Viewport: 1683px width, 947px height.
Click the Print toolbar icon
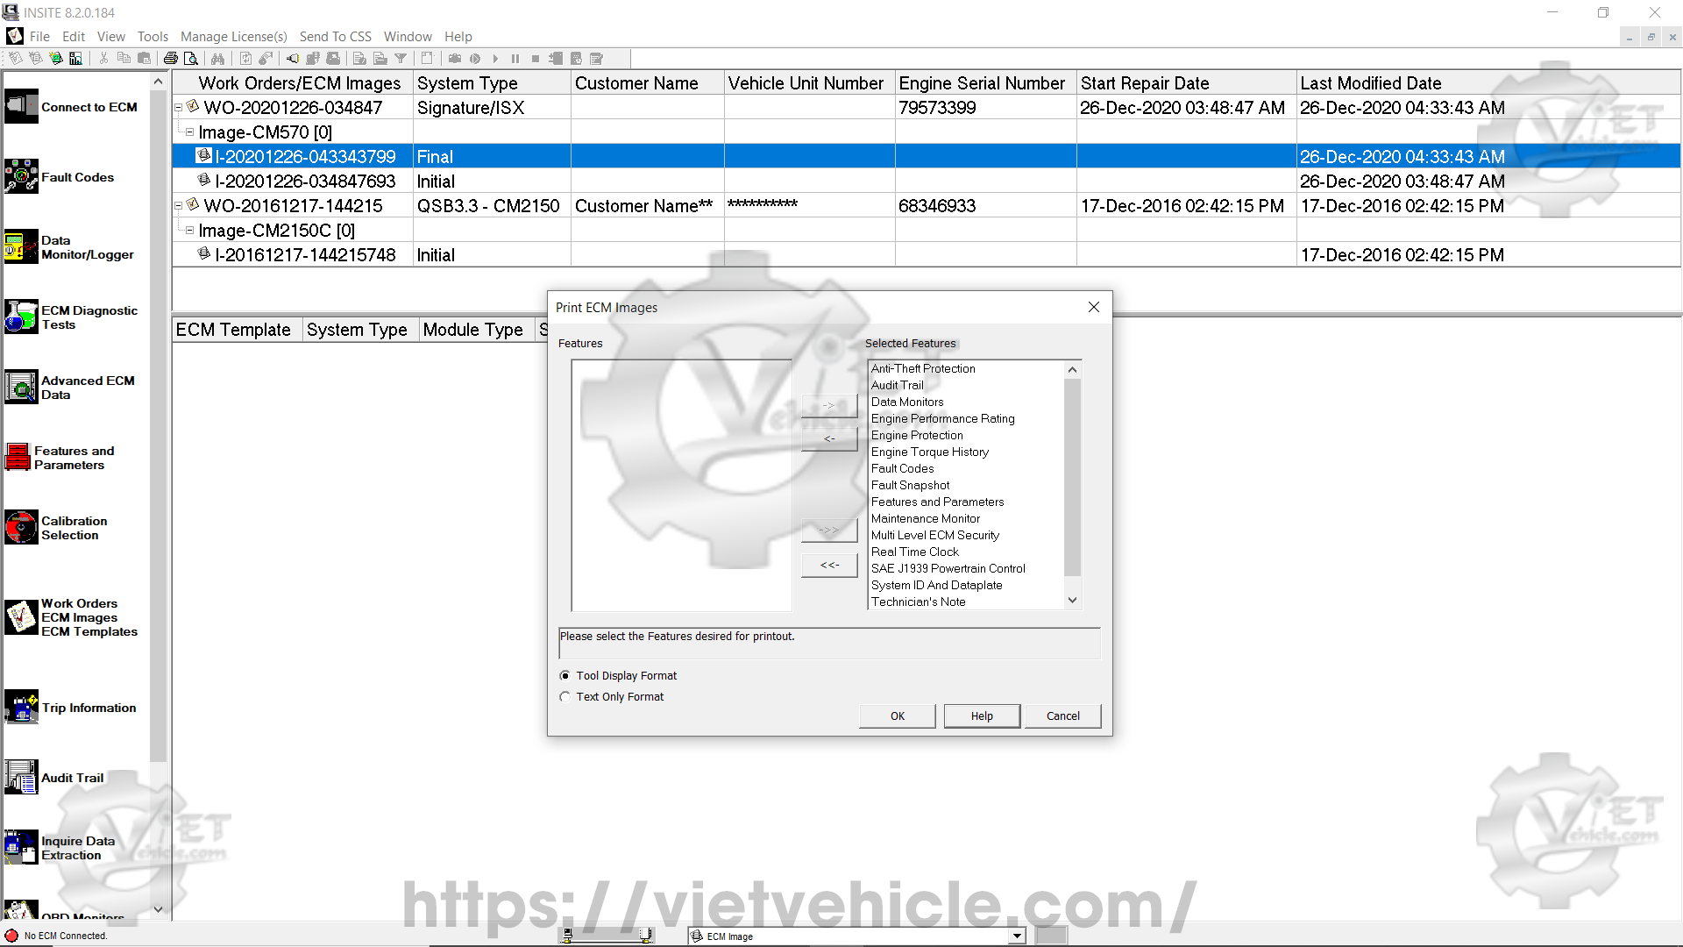point(171,59)
